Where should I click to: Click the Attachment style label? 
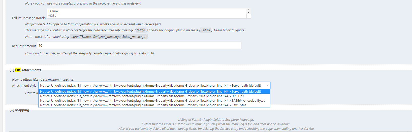24,85
